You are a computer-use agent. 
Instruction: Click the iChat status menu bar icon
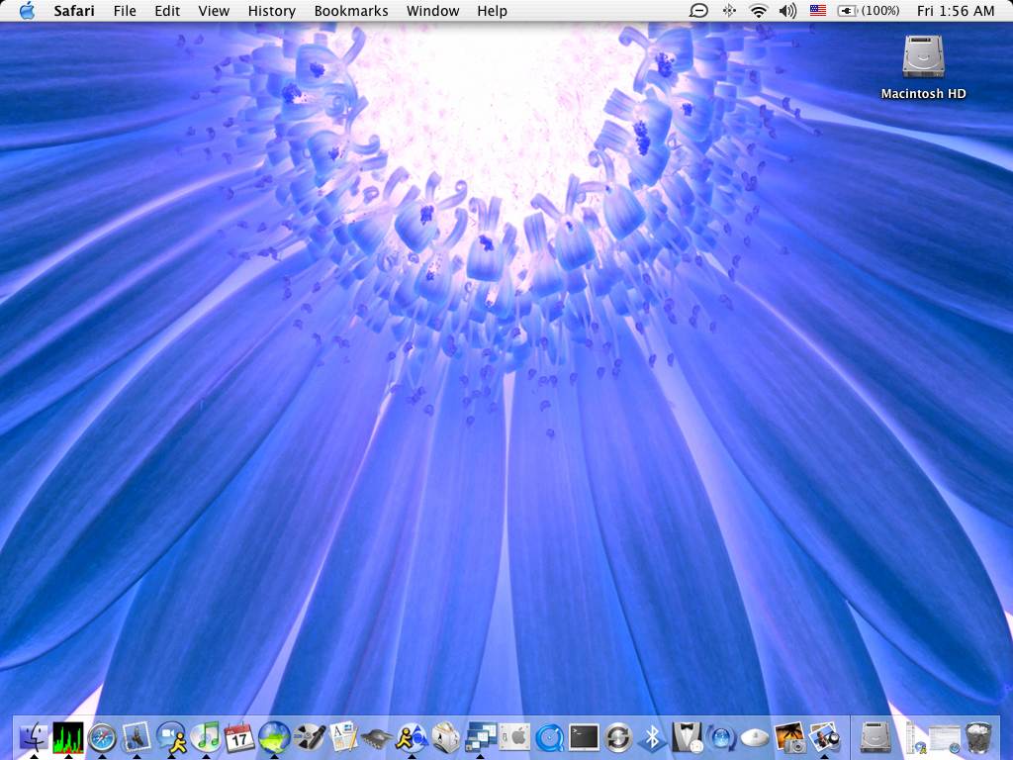click(698, 11)
